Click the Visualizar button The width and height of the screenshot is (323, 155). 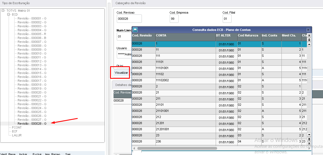pyautogui.click(x=121, y=73)
